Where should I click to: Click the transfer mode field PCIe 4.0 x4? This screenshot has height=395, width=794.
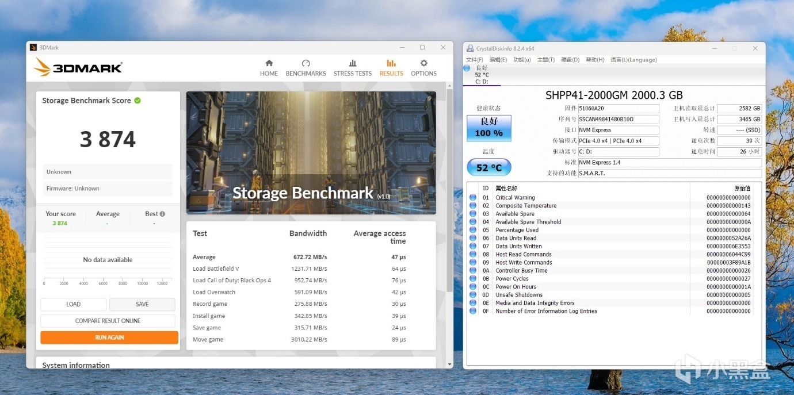(x=619, y=141)
